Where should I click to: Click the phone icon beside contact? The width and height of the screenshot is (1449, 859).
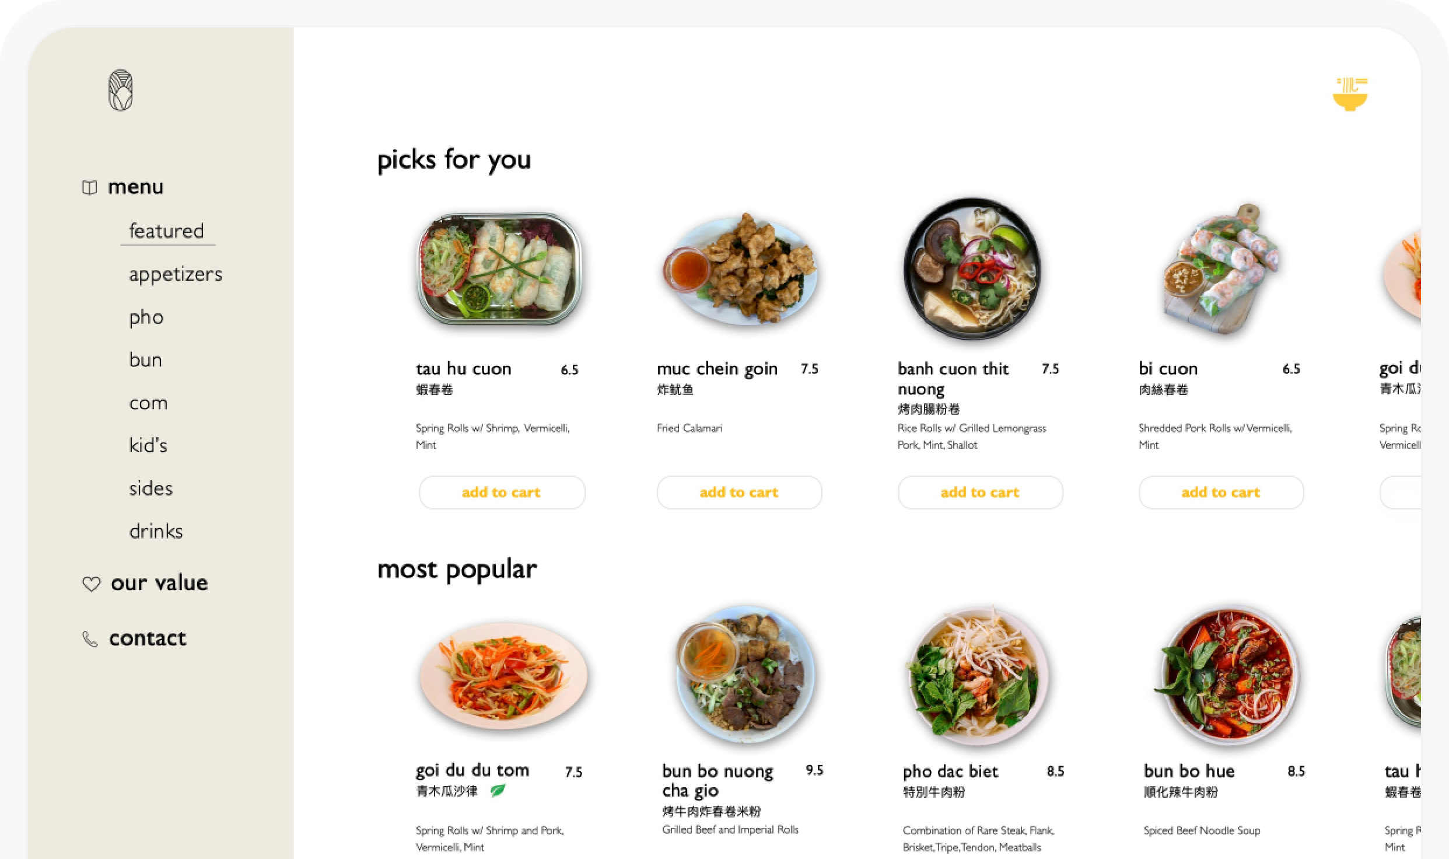tap(90, 639)
